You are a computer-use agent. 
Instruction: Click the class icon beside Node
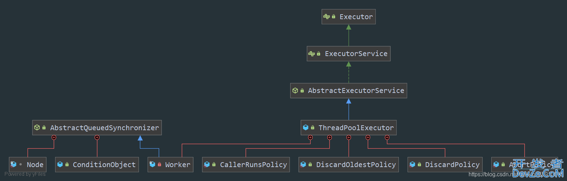click(x=13, y=164)
